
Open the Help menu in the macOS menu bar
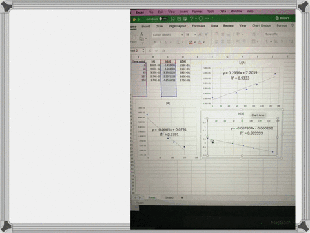[250, 11]
